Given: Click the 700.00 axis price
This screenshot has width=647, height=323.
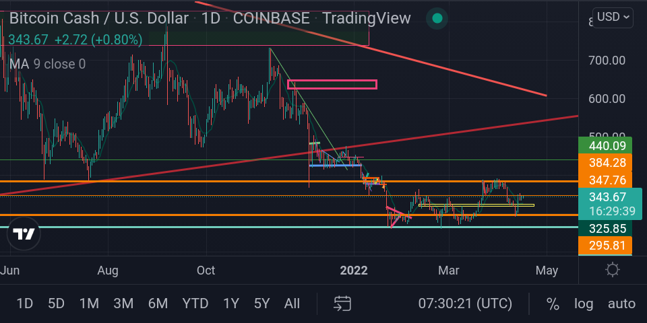Looking at the screenshot, I should point(607,61).
